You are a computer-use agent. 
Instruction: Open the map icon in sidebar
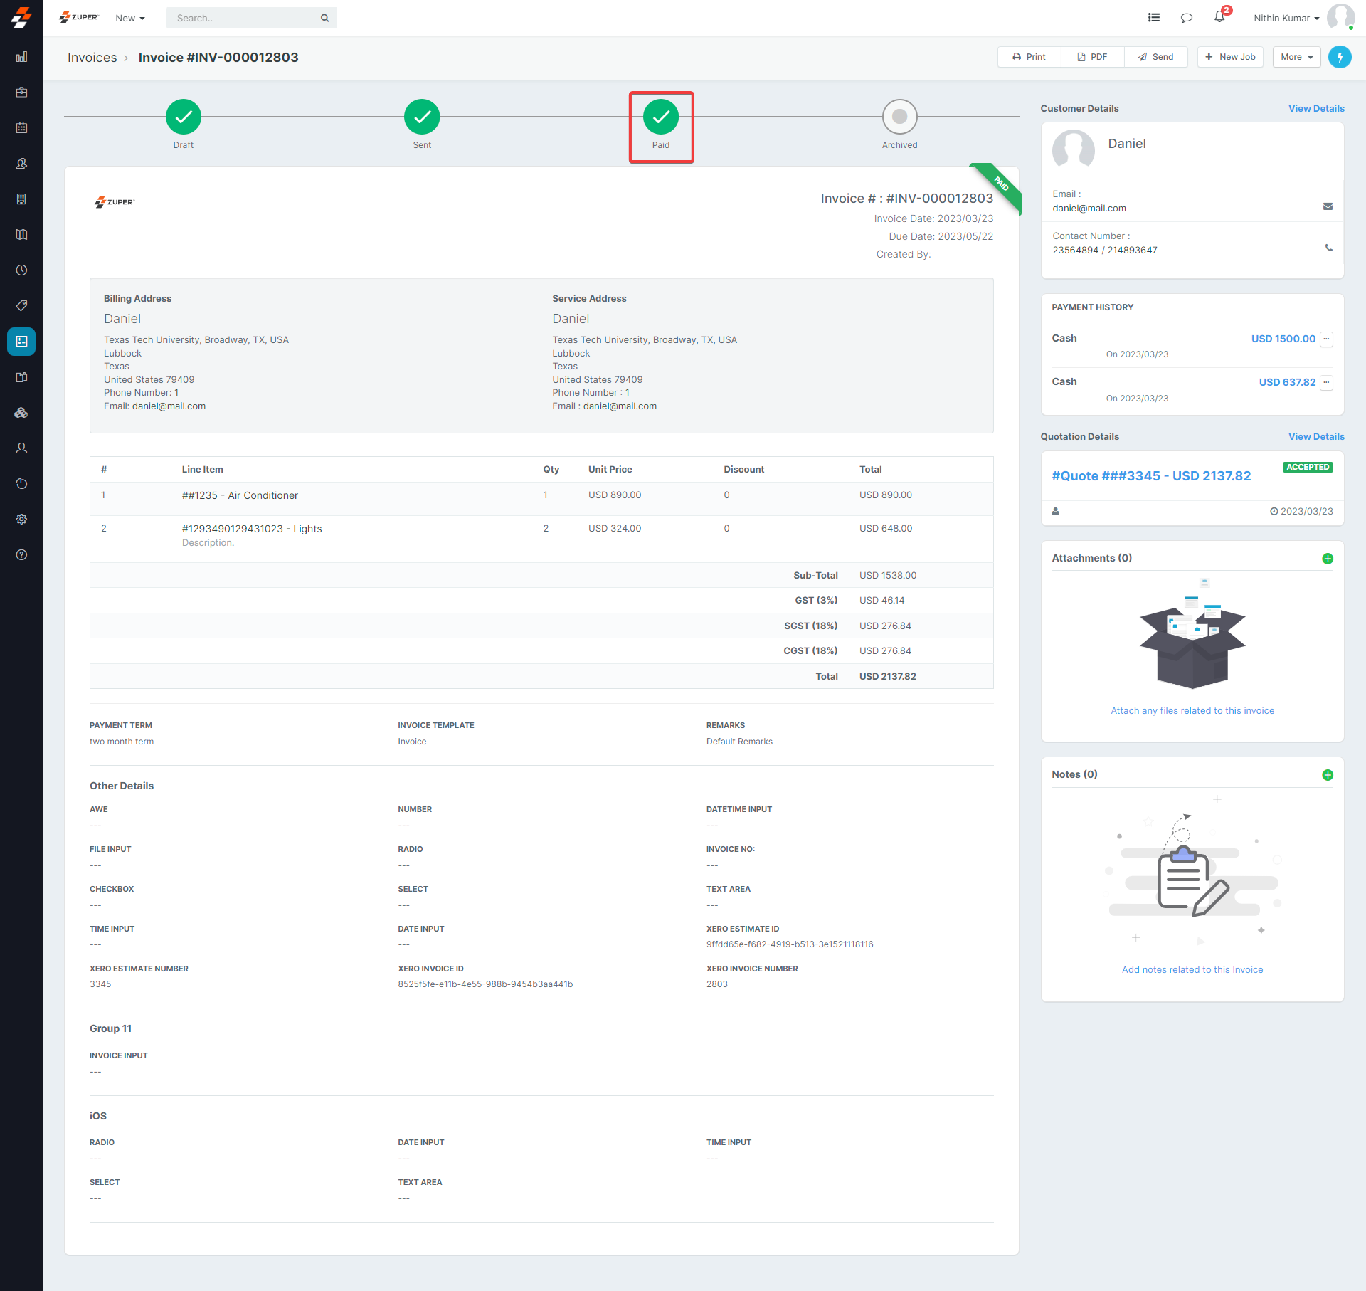pyautogui.click(x=21, y=235)
